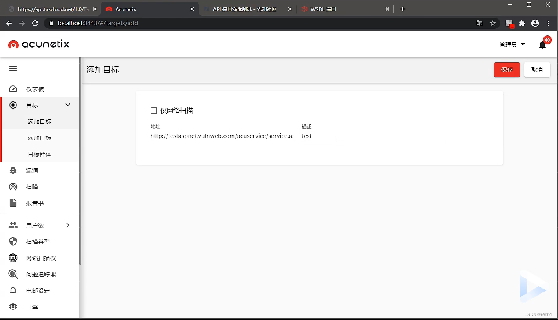Viewport: 558px width, 320px height.
Task: Click the red 保存 button
Action: coord(507,70)
